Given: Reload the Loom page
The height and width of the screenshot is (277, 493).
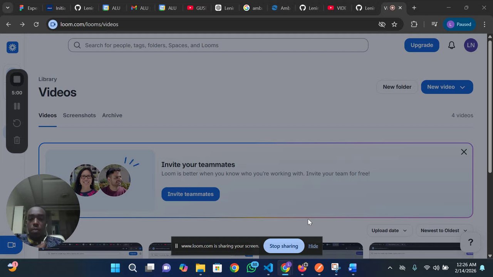Looking at the screenshot, I should [x=36, y=24].
